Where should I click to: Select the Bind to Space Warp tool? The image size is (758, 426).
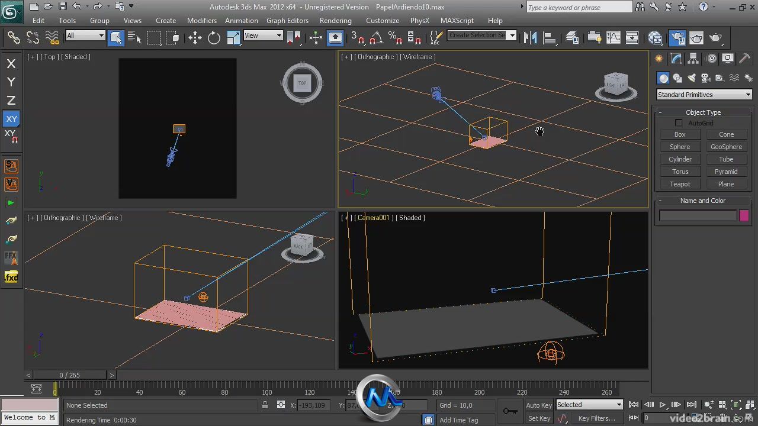click(x=52, y=38)
